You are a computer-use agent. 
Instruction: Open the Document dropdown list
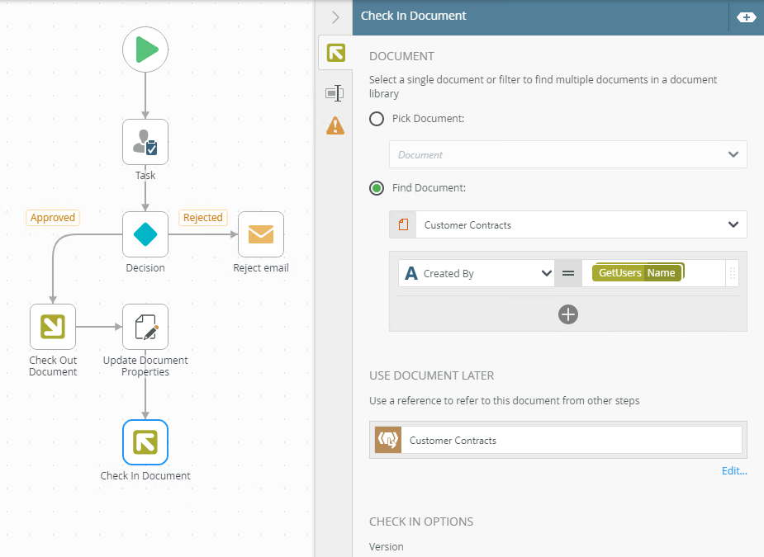(x=567, y=155)
